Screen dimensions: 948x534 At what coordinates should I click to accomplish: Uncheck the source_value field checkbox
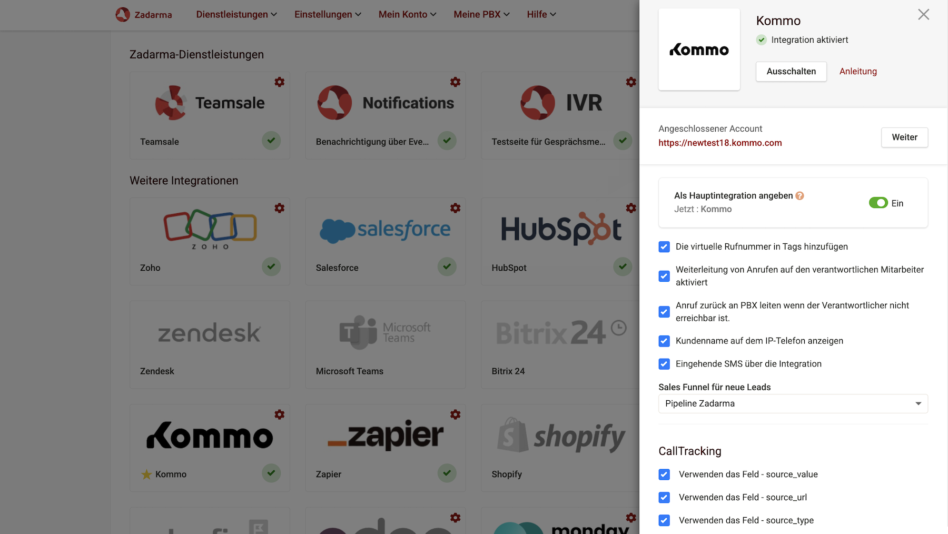click(664, 474)
